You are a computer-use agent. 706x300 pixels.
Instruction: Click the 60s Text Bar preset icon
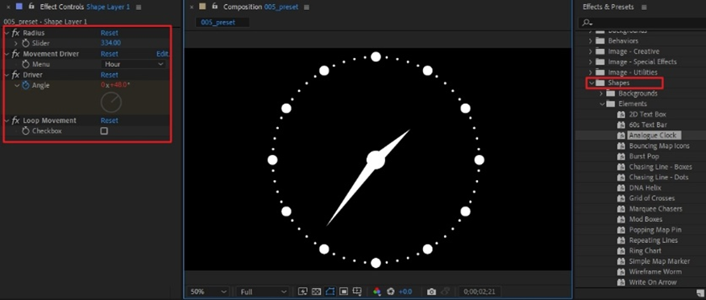[621, 125]
